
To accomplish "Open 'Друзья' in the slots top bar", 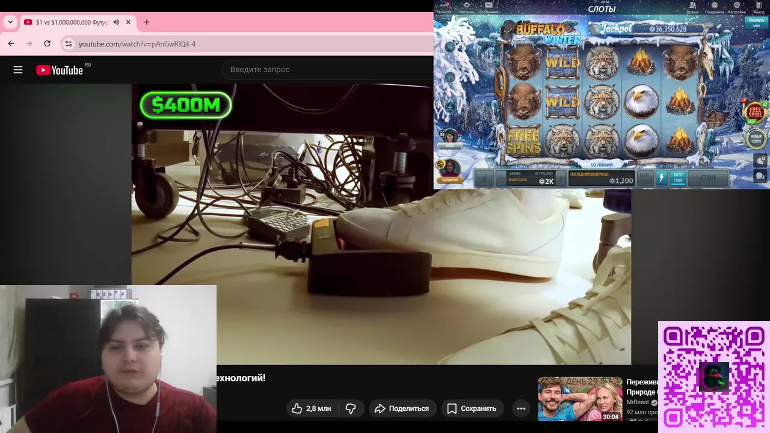I will pos(692,8).
